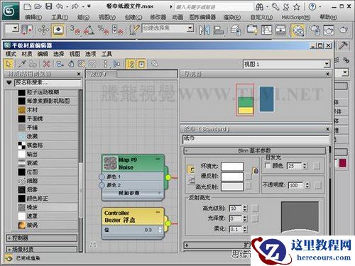Open the 选项 menu in material editor
This screenshot has width=355, height=266.
click(90, 54)
